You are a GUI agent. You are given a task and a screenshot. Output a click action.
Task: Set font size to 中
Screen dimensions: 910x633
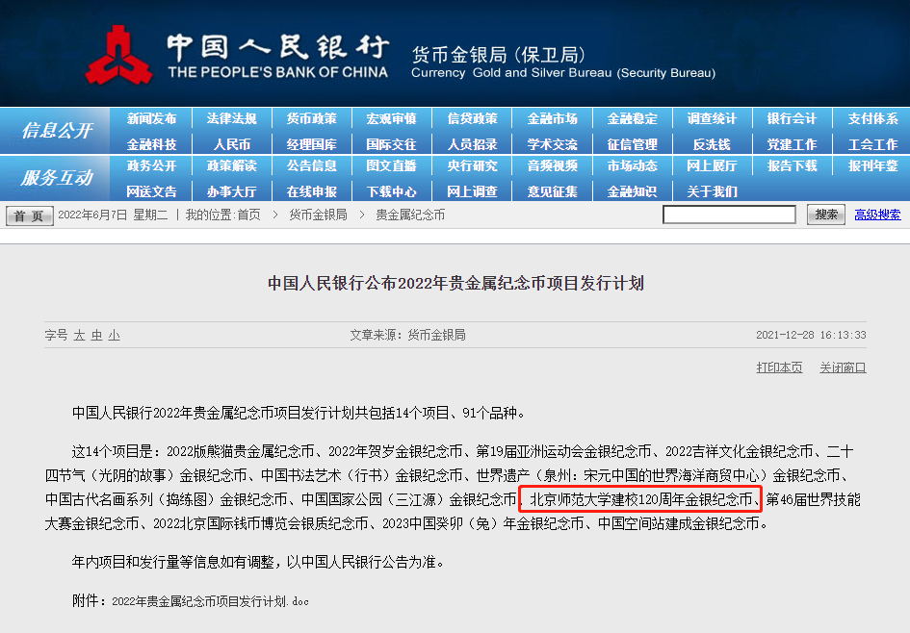click(96, 335)
